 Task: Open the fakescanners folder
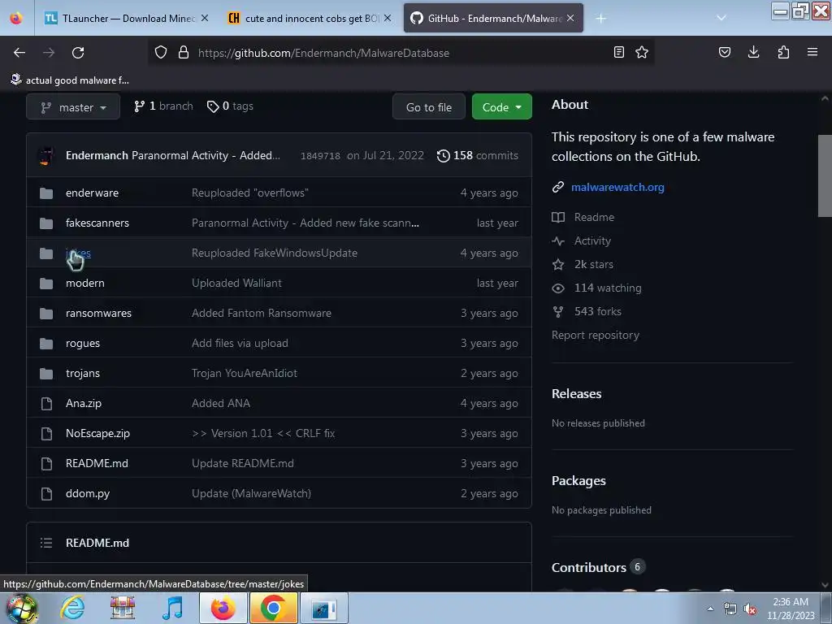point(97,223)
